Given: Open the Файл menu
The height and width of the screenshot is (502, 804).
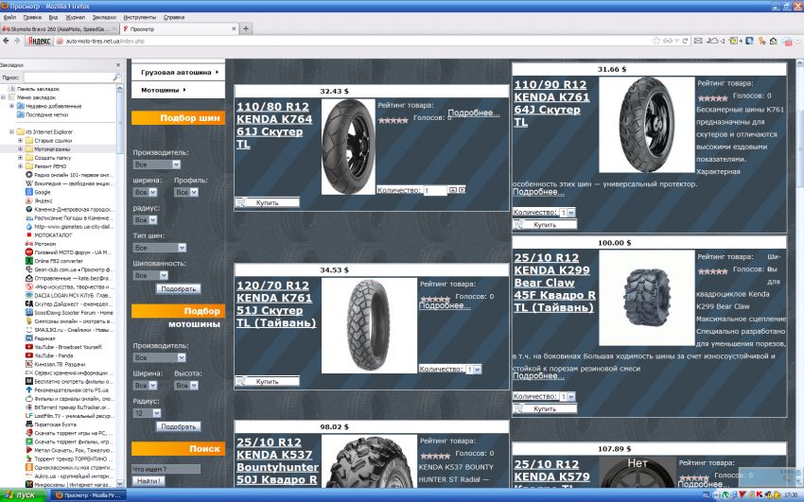Looking at the screenshot, I should (x=9, y=17).
